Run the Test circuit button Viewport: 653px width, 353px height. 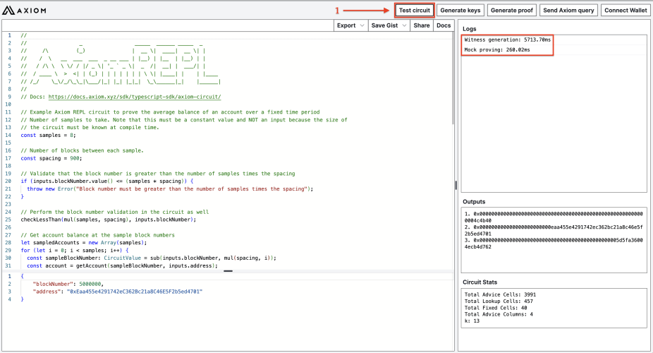415,11
